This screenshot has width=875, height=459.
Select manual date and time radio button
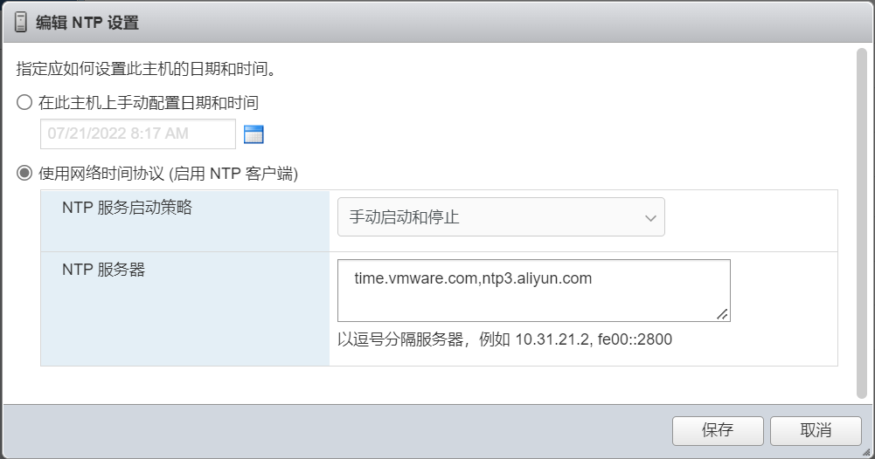click(x=24, y=103)
